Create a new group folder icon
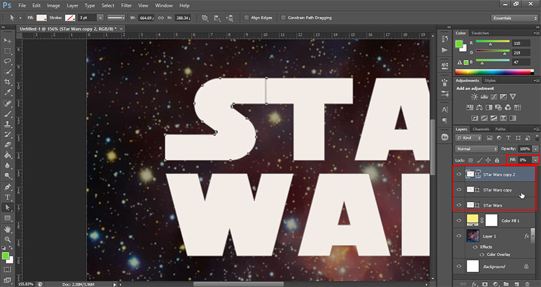The width and height of the screenshot is (541, 287). (506, 284)
